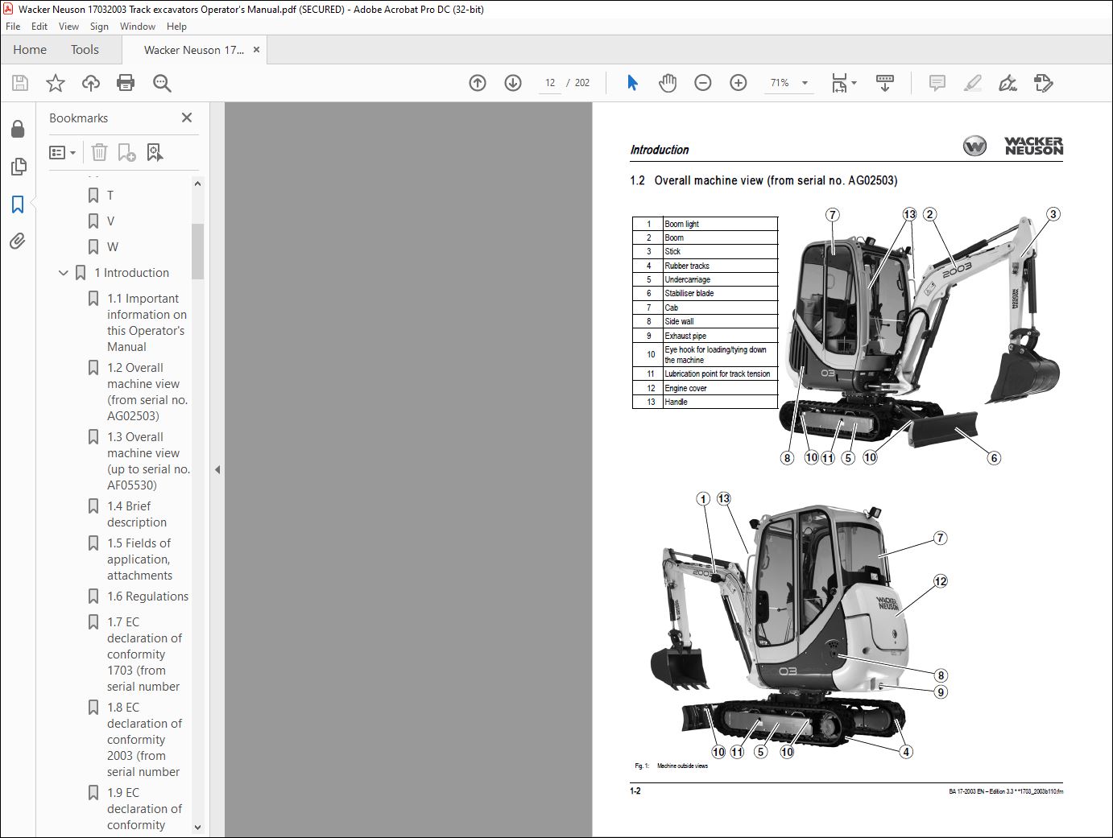Image resolution: width=1113 pixels, height=838 pixels.
Task: Open 1.2 Overall machine view bookmark
Action: (147, 392)
